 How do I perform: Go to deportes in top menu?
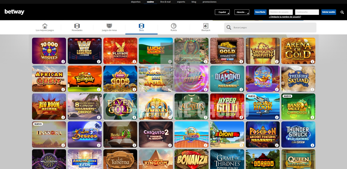tap(136, 2)
